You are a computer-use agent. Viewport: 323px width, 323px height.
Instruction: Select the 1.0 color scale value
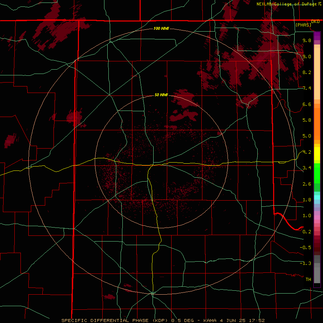point(307,216)
